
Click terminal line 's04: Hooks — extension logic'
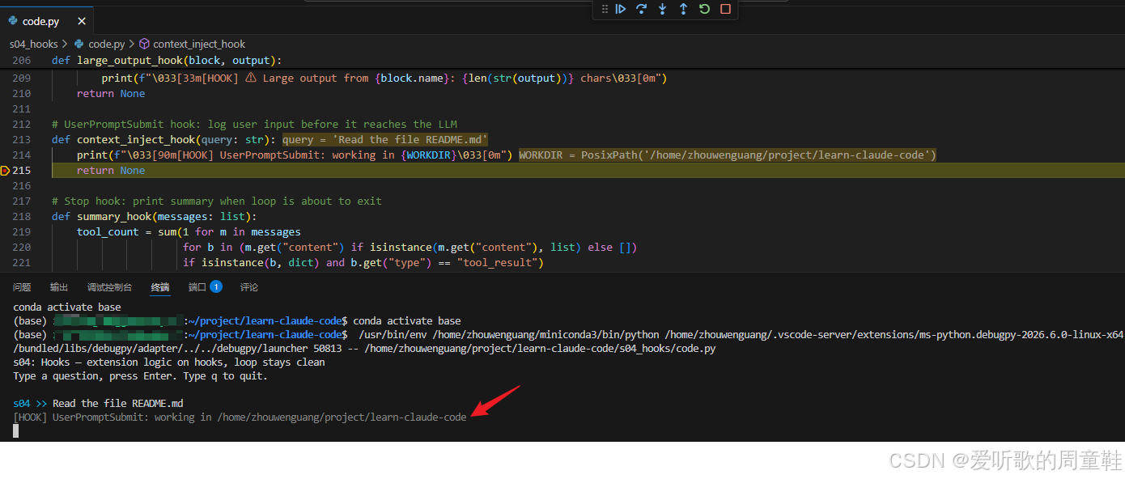169,362
